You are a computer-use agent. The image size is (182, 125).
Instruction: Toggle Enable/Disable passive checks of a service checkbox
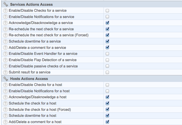107,66
